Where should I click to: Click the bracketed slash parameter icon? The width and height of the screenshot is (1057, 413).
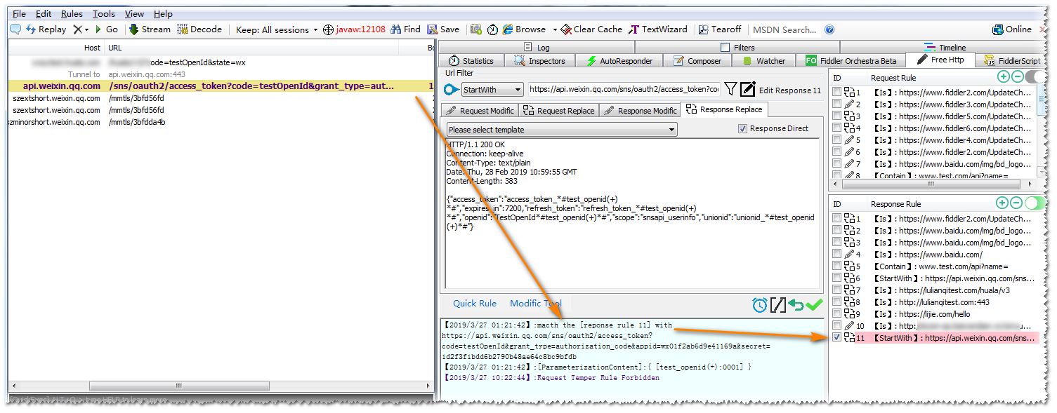(x=777, y=305)
